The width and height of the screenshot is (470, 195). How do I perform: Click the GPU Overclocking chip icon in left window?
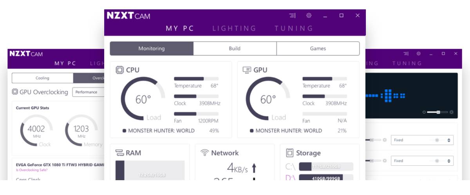[x=15, y=92]
